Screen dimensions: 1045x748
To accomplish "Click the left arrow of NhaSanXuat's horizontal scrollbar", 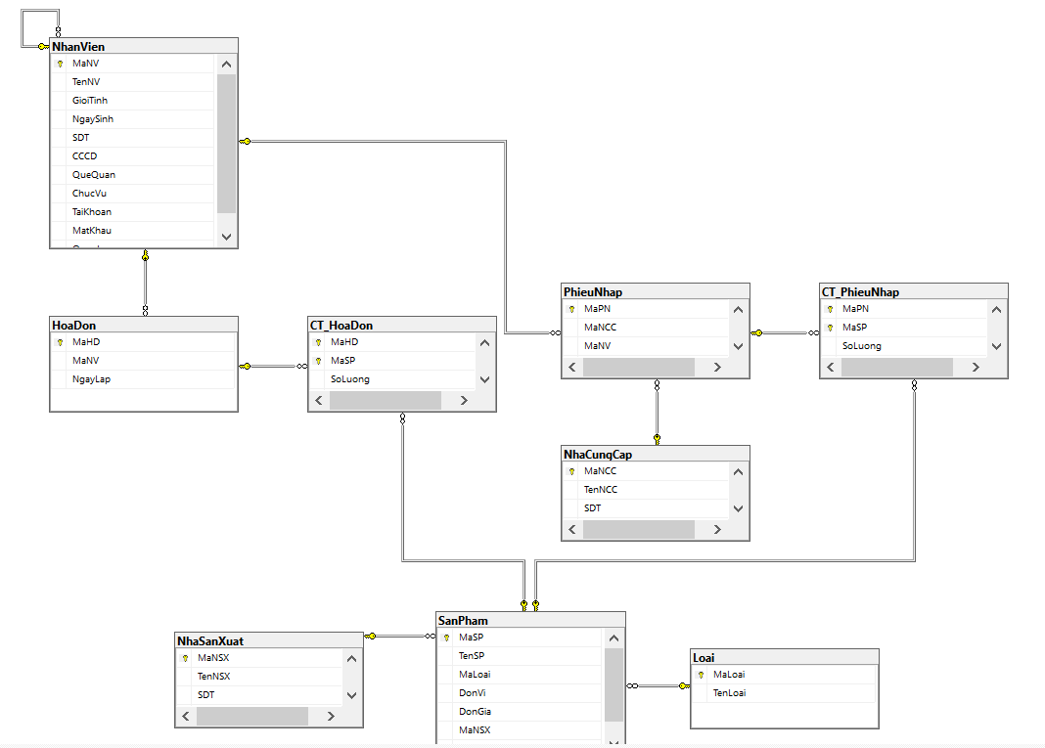I will click(x=185, y=716).
